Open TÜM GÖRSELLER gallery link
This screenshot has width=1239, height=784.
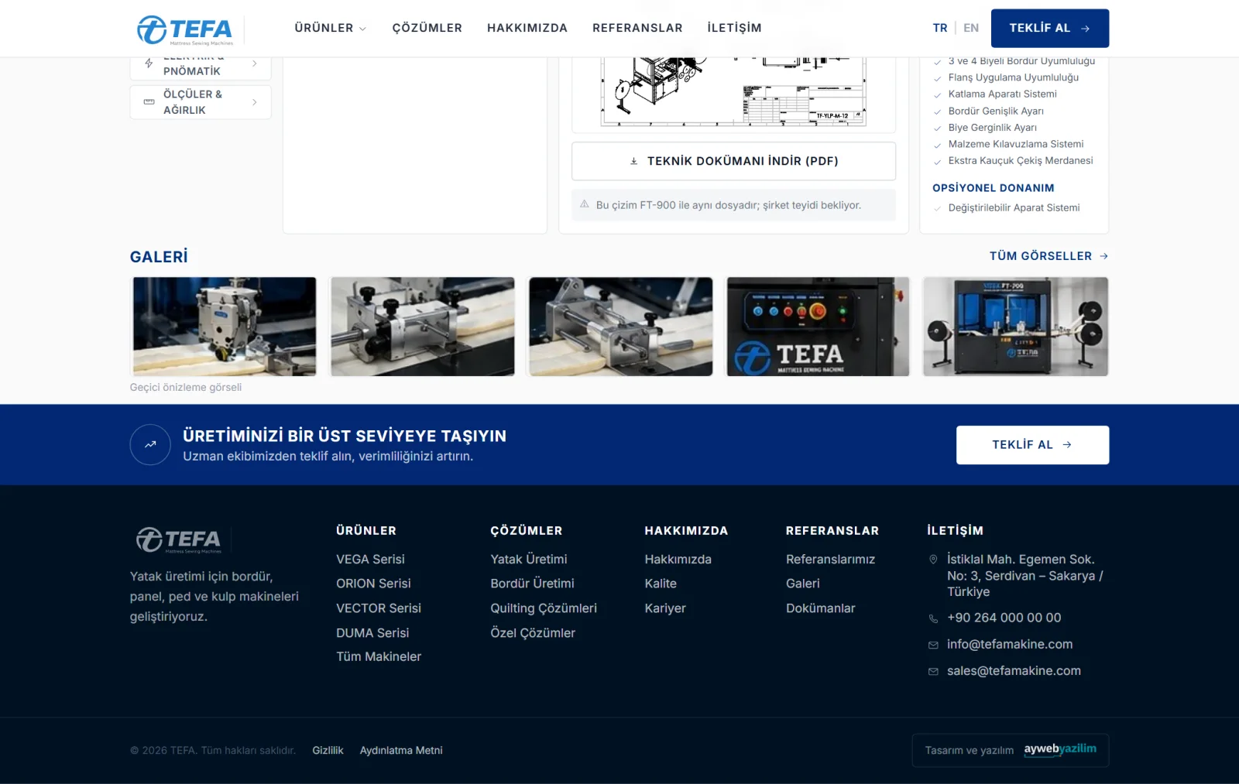(x=1049, y=256)
